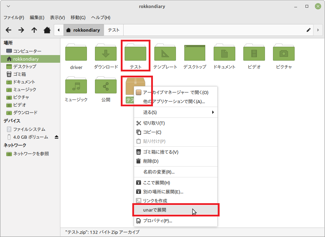Choose ゴミ箱に捨てる(V) from the context menu
325x237 pixels.
pyautogui.click(x=176, y=152)
